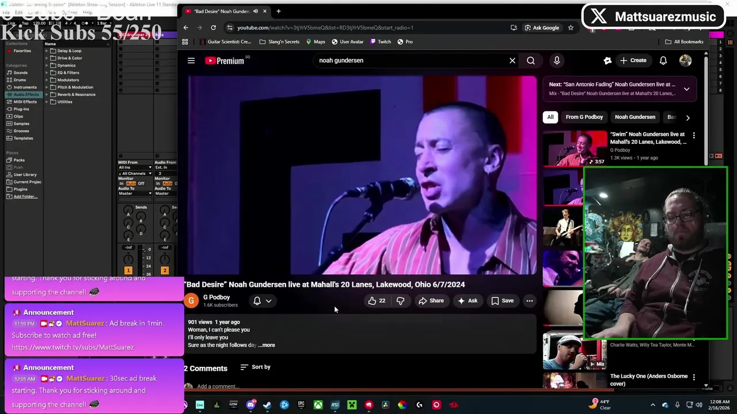
Task: Toggle track 2 activator button
Action: 165,270
